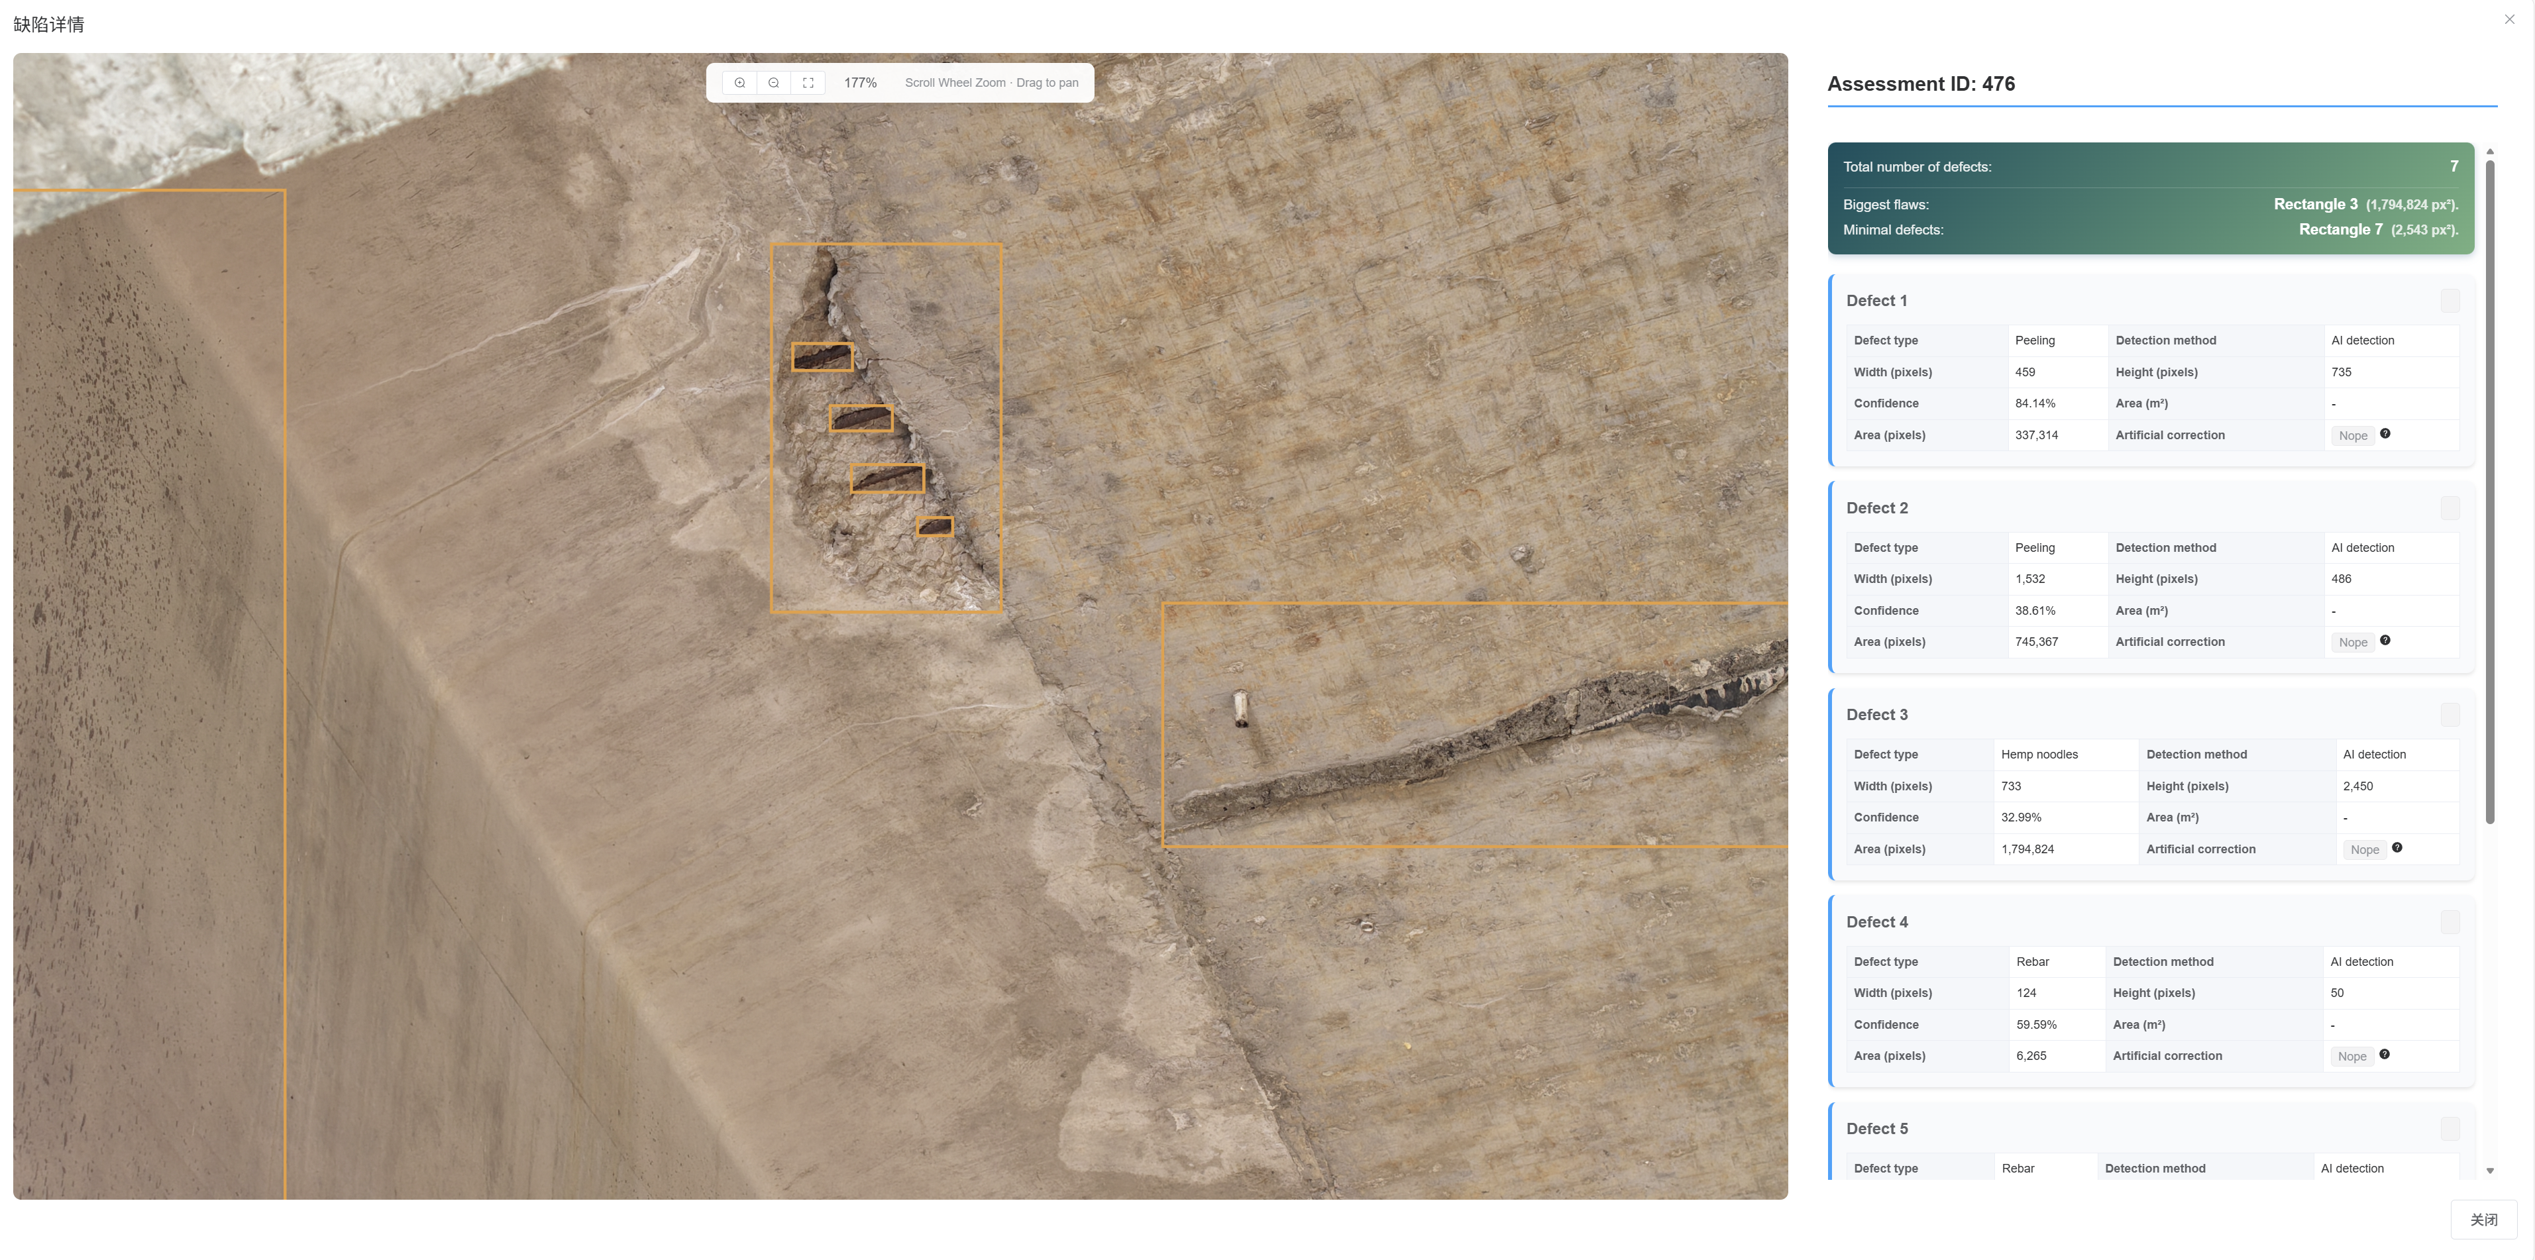Image resolution: width=2535 pixels, height=1260 pixels.
Task: Select the third rebar bounding box
Action: click(888, 479)
